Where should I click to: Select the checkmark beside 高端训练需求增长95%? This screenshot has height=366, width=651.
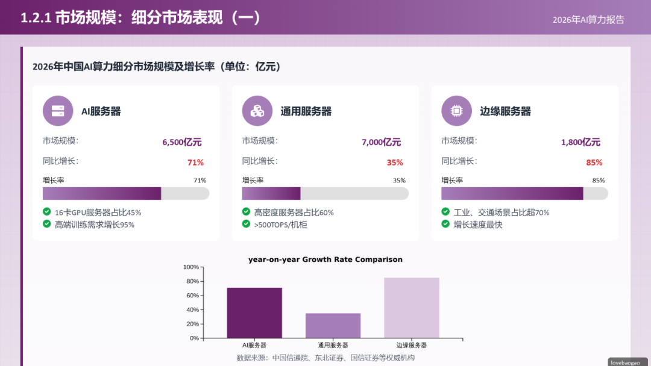point(47,224)
